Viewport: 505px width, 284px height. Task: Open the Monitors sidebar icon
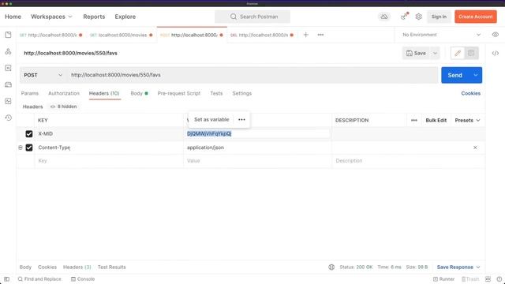coord(8,101)
